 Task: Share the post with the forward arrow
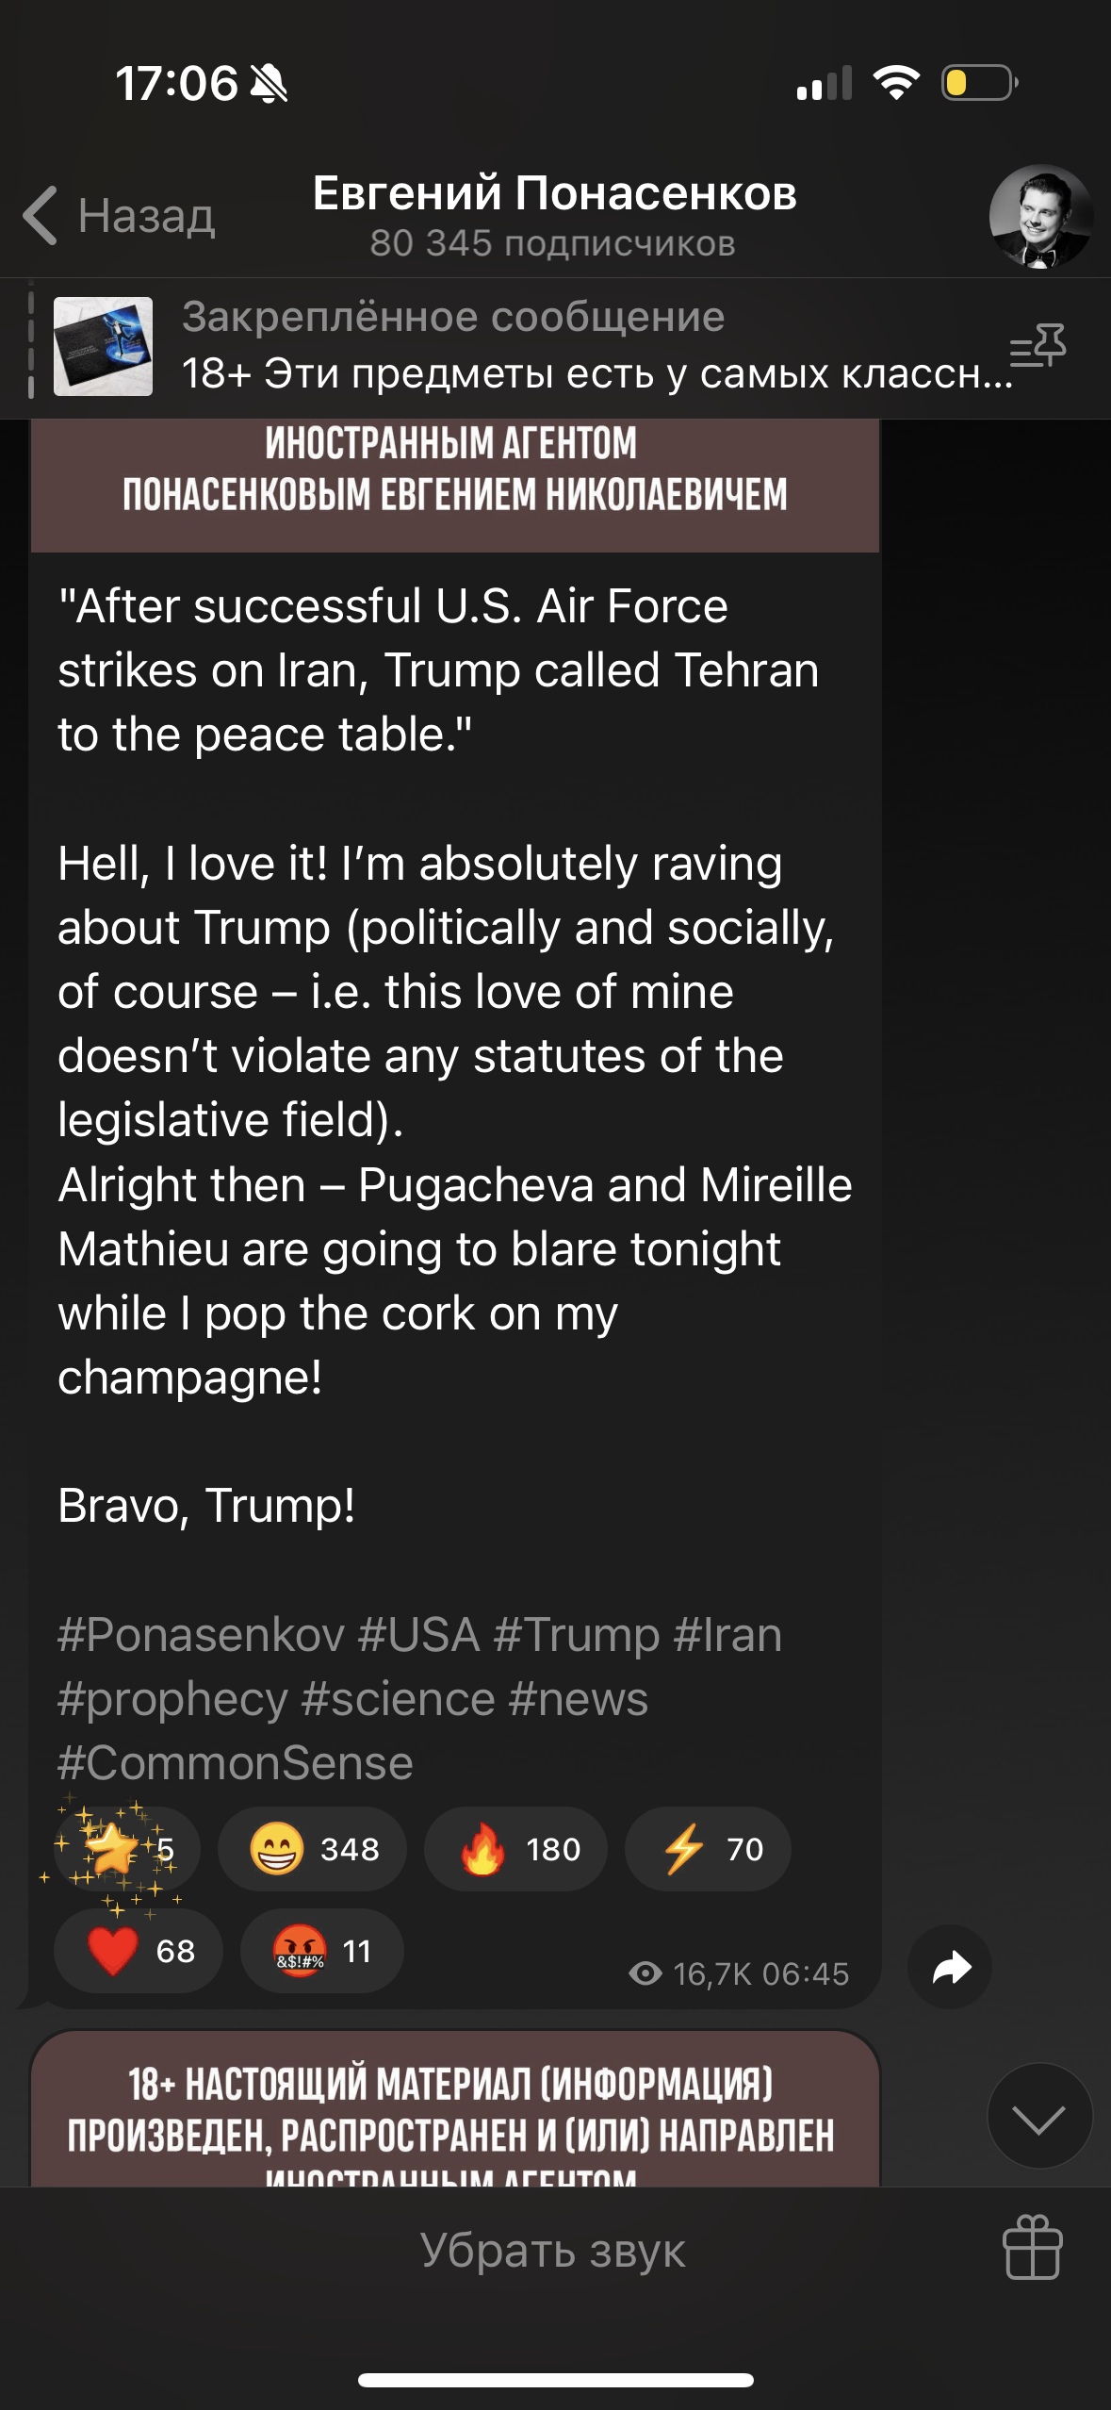(x=950, y=1967)
